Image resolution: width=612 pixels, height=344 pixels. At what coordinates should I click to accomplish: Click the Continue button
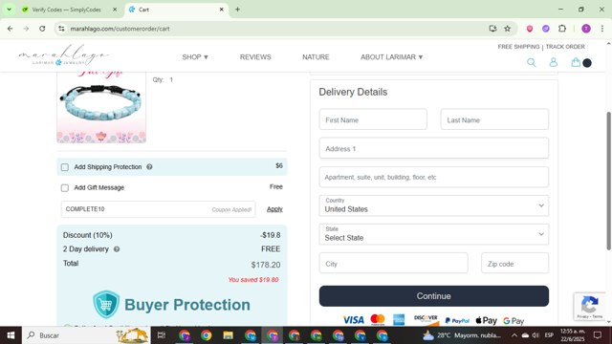433,296
